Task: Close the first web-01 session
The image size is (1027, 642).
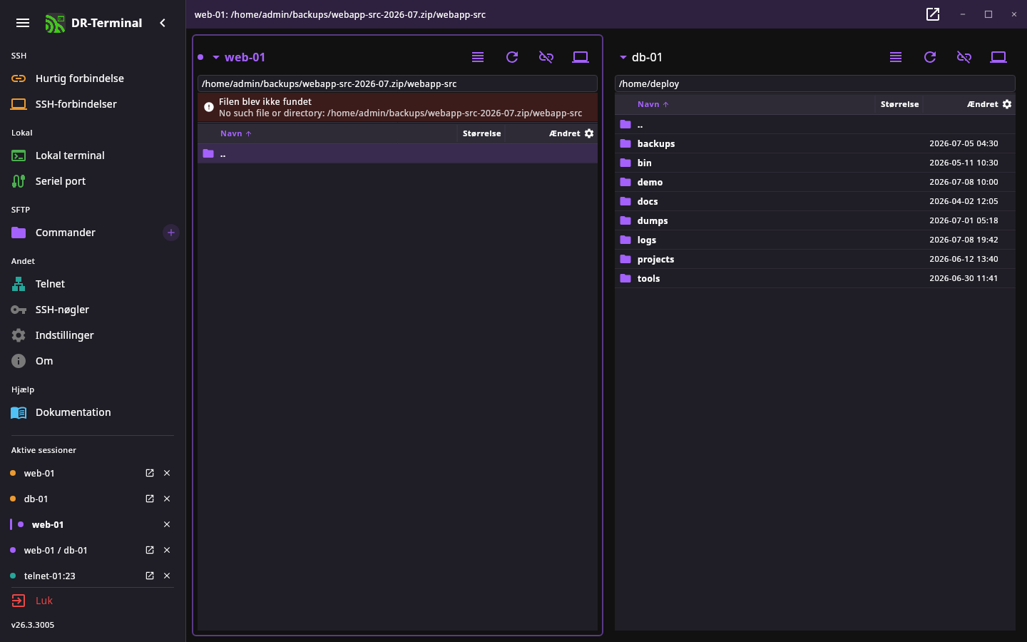Action: click(x=167, y=473)
